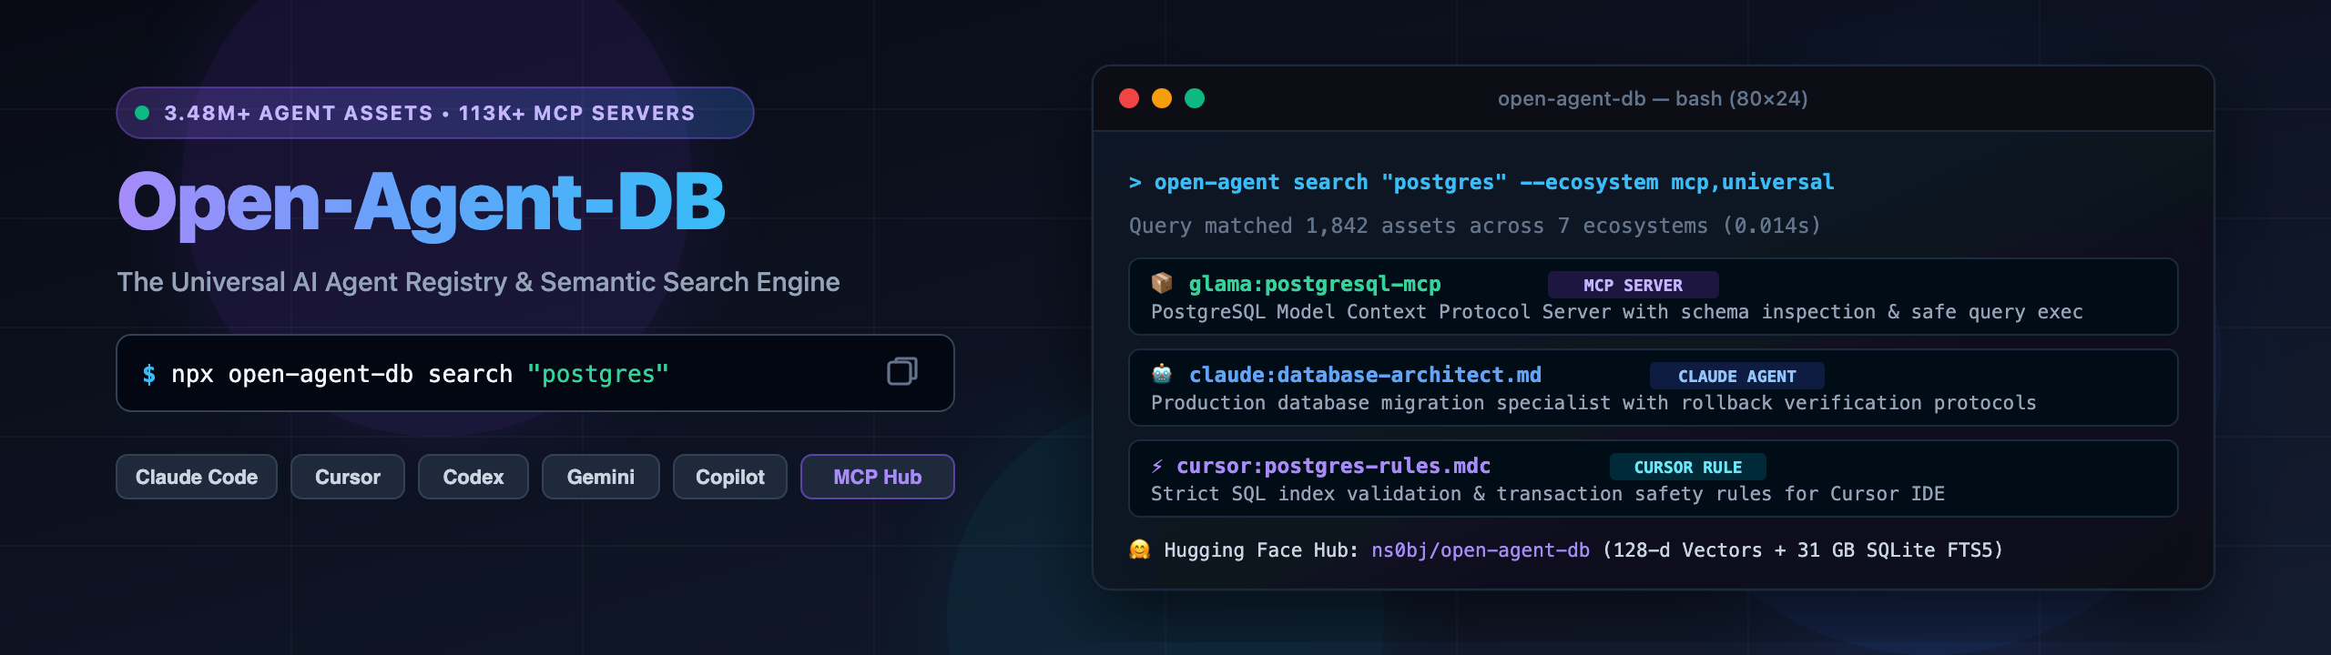Click the CURSOR RULE badge
The height and width of the screenshot is (655, 2331).
(1687, 467)
